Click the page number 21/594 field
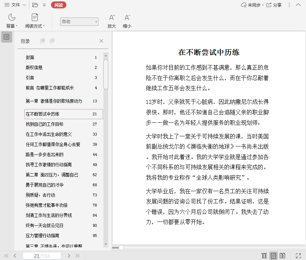306x260 pixels. point(42,256)
